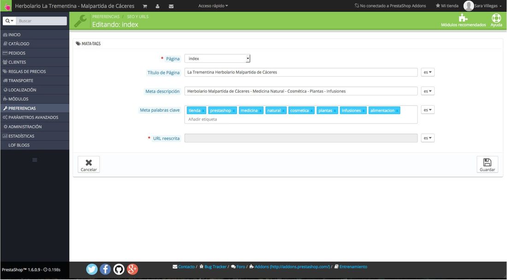Click 'No conectado a PrestaShop Addons' link
Screen dimensions: 507x280
tap(390, 6)
